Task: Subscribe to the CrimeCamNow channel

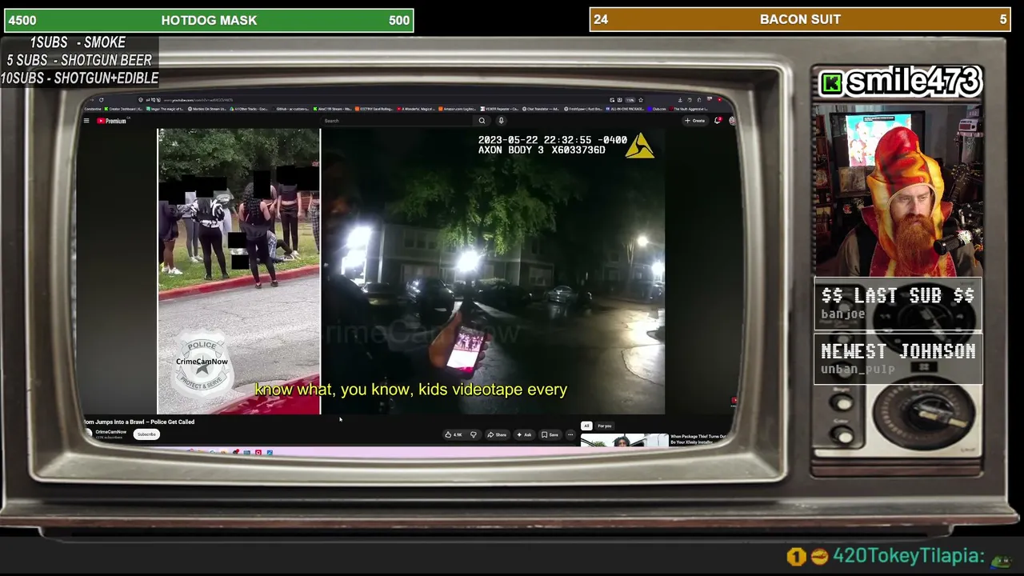Action: pos(146,434)
